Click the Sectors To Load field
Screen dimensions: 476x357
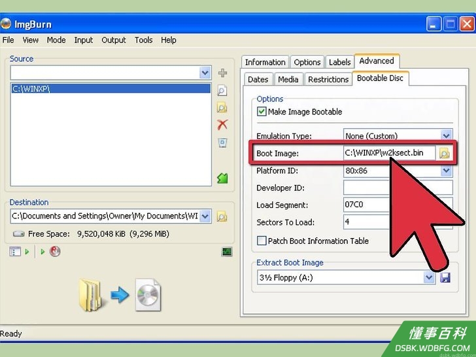398,222
